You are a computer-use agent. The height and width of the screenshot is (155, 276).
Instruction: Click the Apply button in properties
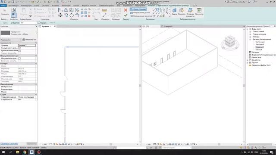coord(31,144)
